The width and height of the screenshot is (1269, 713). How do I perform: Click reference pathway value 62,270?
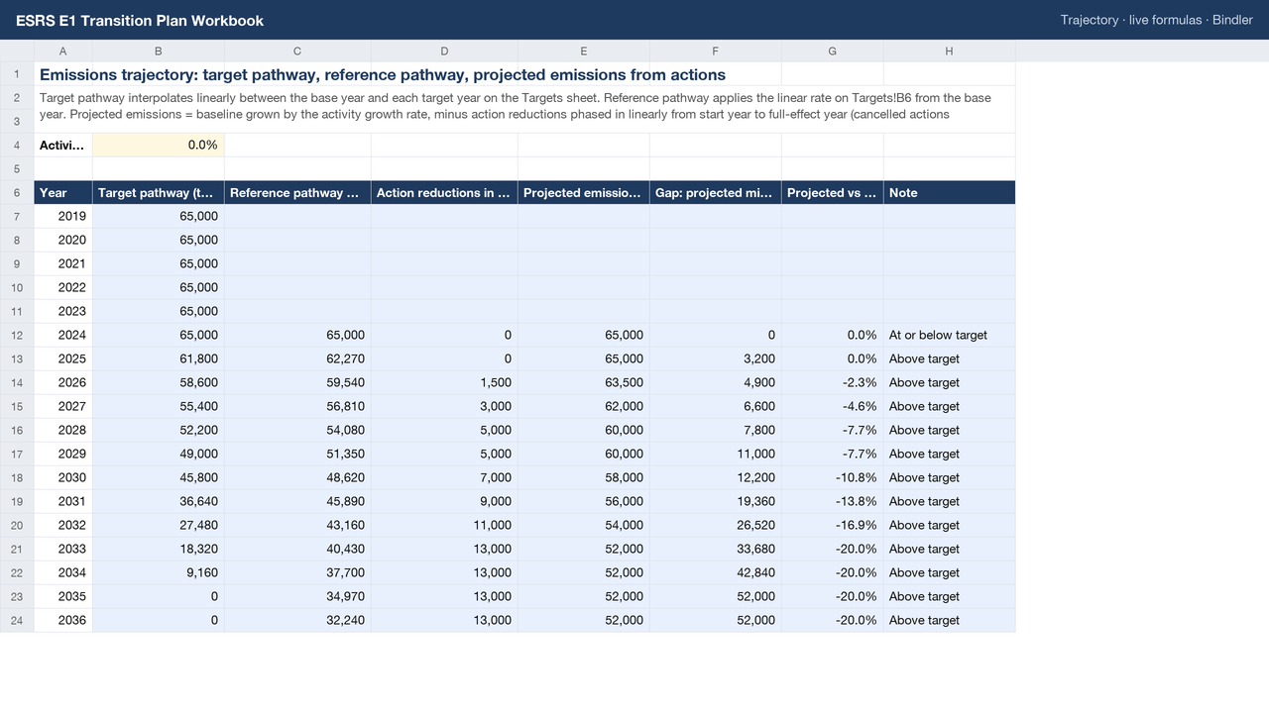pos(297,358)
